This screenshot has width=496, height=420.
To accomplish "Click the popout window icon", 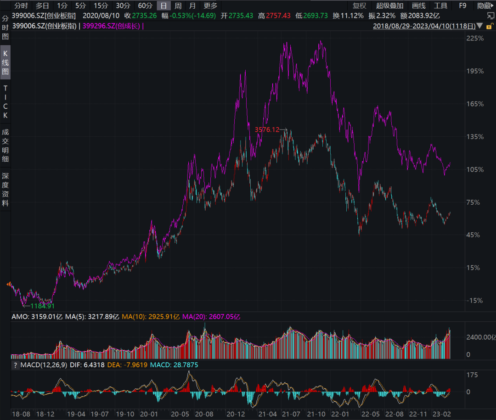I will (490, 16).
